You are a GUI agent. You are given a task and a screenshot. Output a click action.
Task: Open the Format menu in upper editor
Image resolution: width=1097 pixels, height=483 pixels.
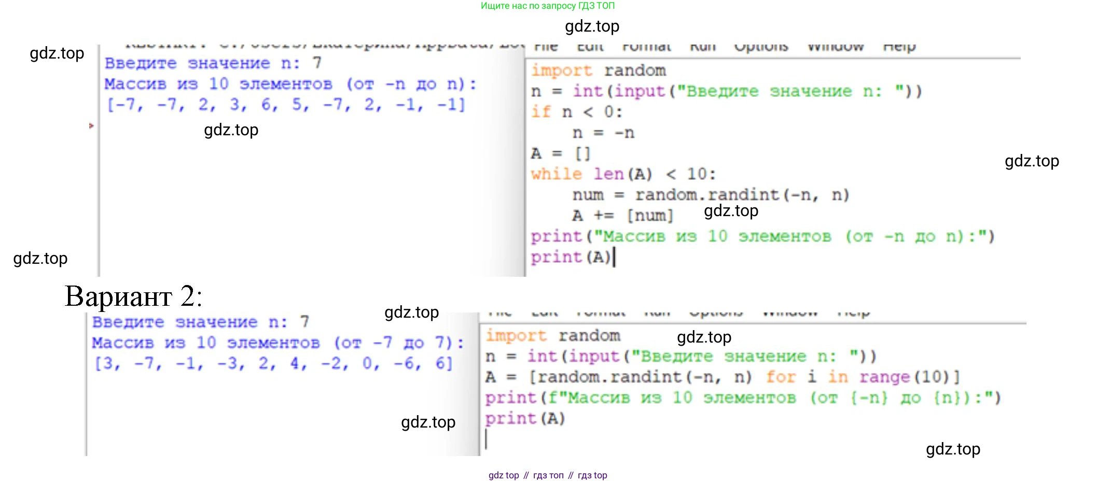point(646,47)
